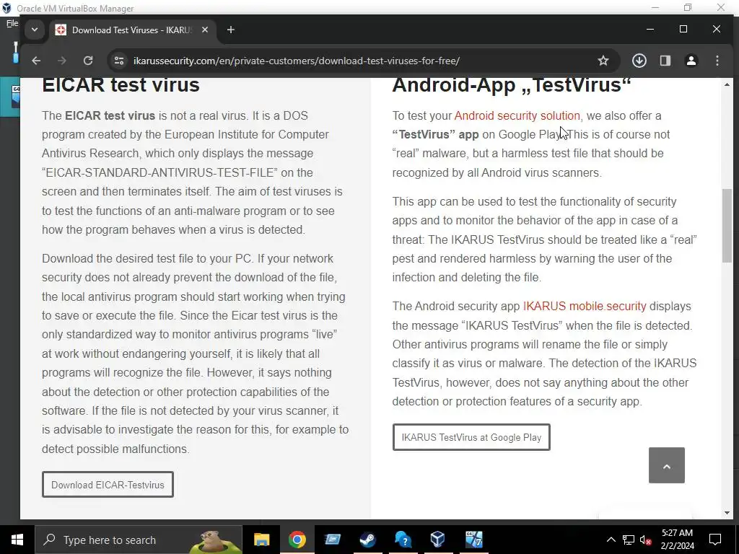Click IKARUS TestVirus at Google Play button

(471, 437)
